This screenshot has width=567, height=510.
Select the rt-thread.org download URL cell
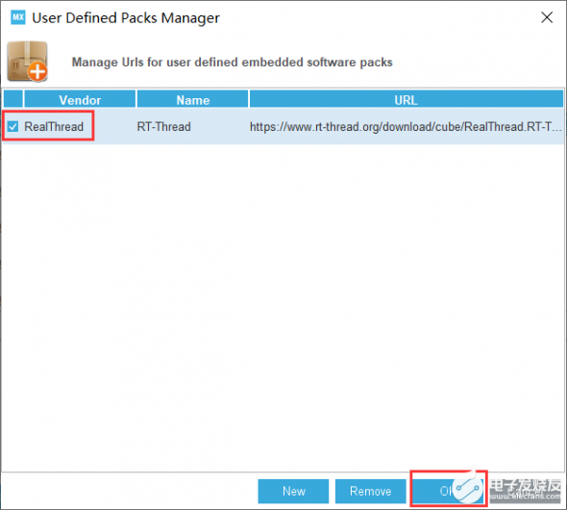[x=406, y=127]
